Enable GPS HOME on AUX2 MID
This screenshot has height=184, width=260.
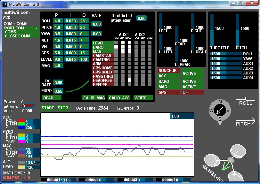pos(143,68)
